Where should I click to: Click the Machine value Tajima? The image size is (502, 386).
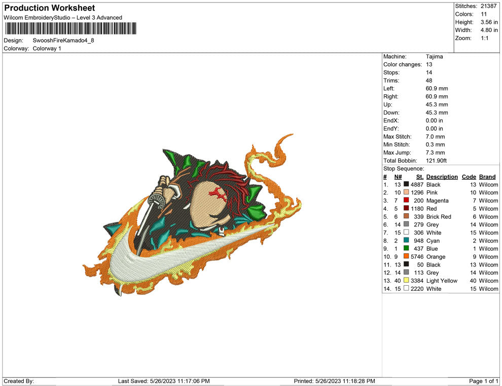pyautogui.click(x=434, y=56)
